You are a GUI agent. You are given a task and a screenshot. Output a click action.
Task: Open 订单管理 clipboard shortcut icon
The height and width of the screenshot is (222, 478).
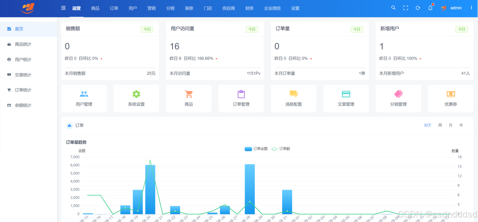(x=241, y=94)
